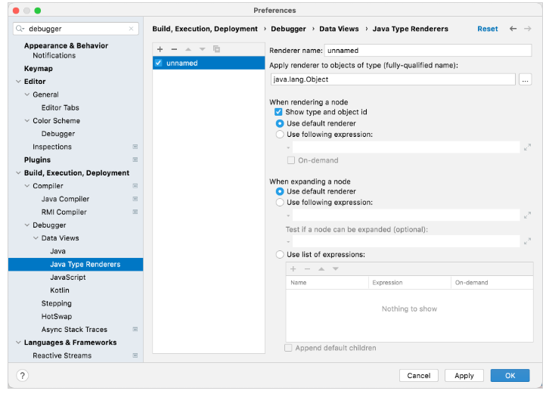Screen dimensions: 549x394
Task: Select 'Use following expression' for rendering a node
Action: tap(280, 135)
